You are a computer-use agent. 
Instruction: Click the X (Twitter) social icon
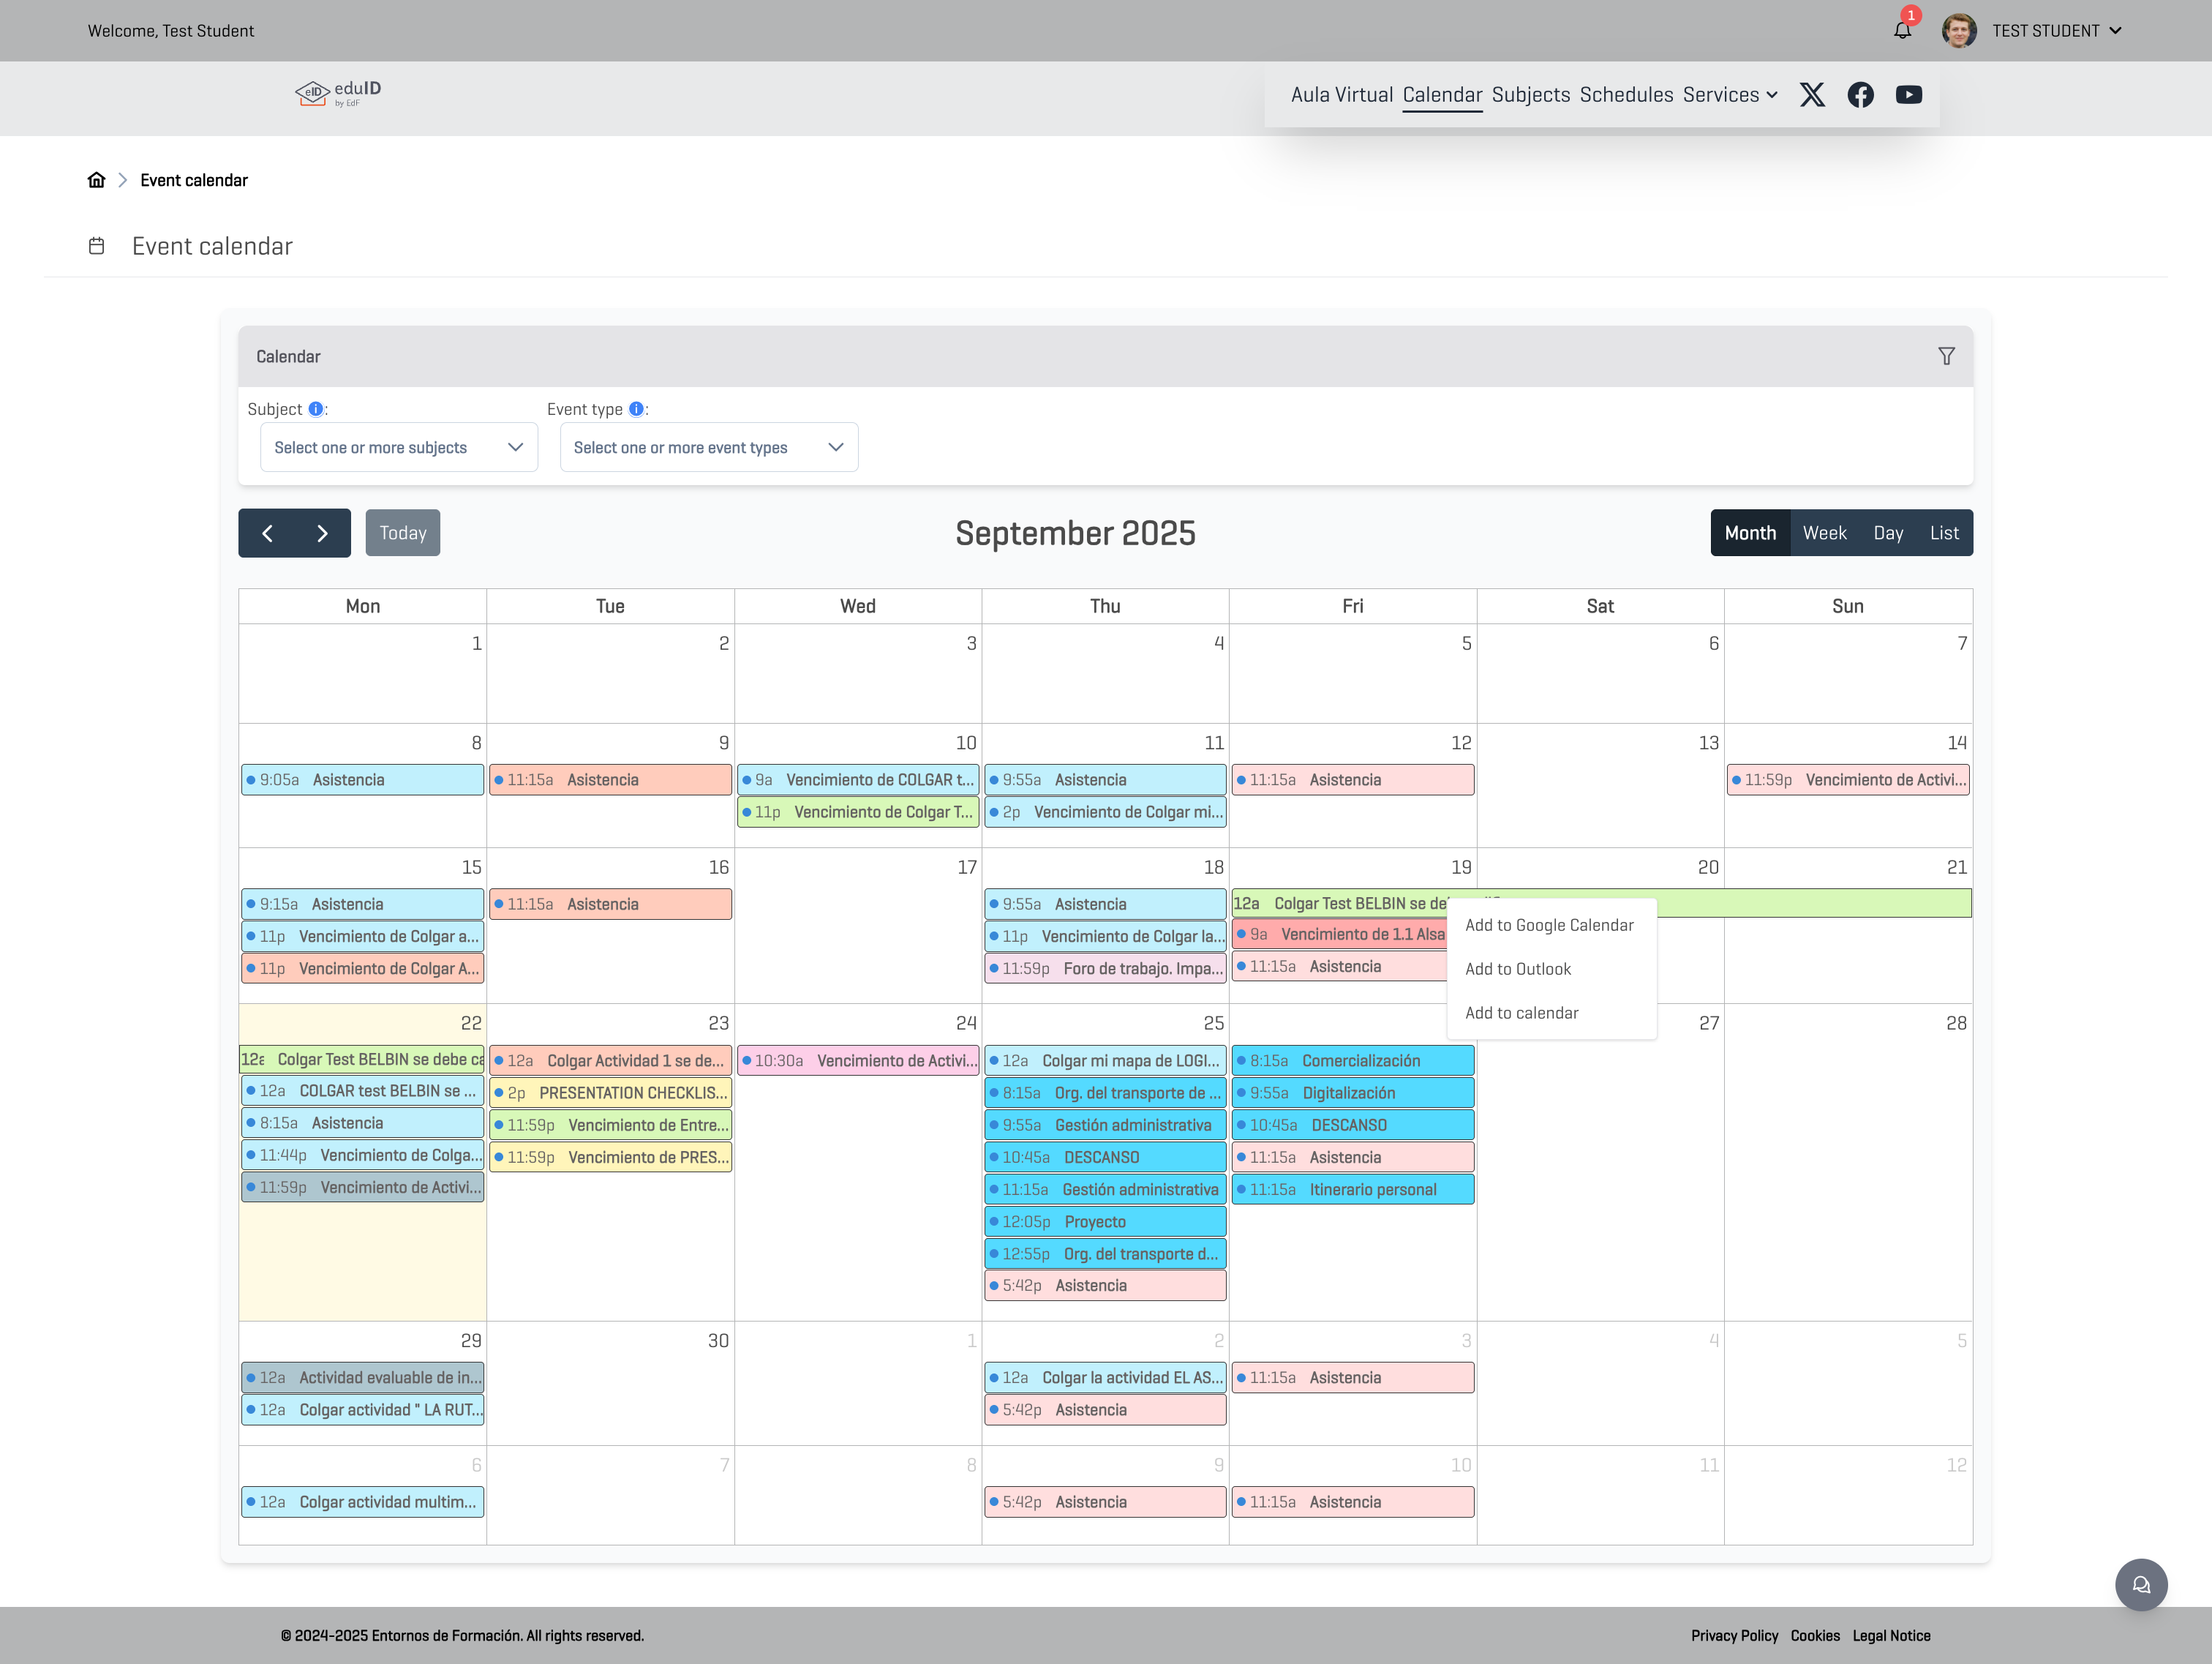click(1812, 94)
